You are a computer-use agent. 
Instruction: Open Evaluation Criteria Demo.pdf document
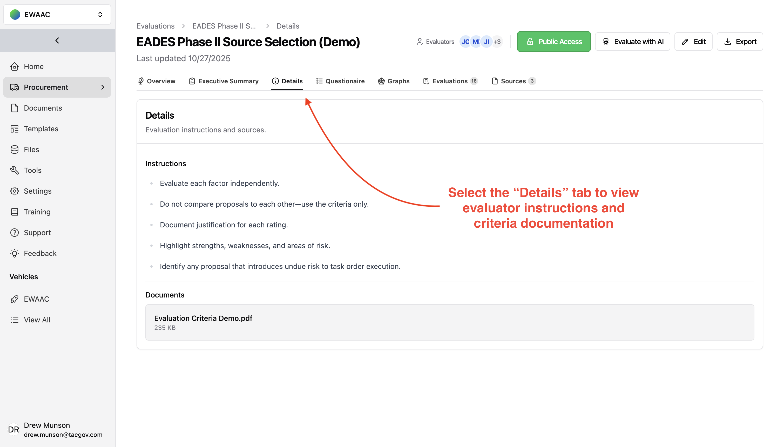click(203, 318)
